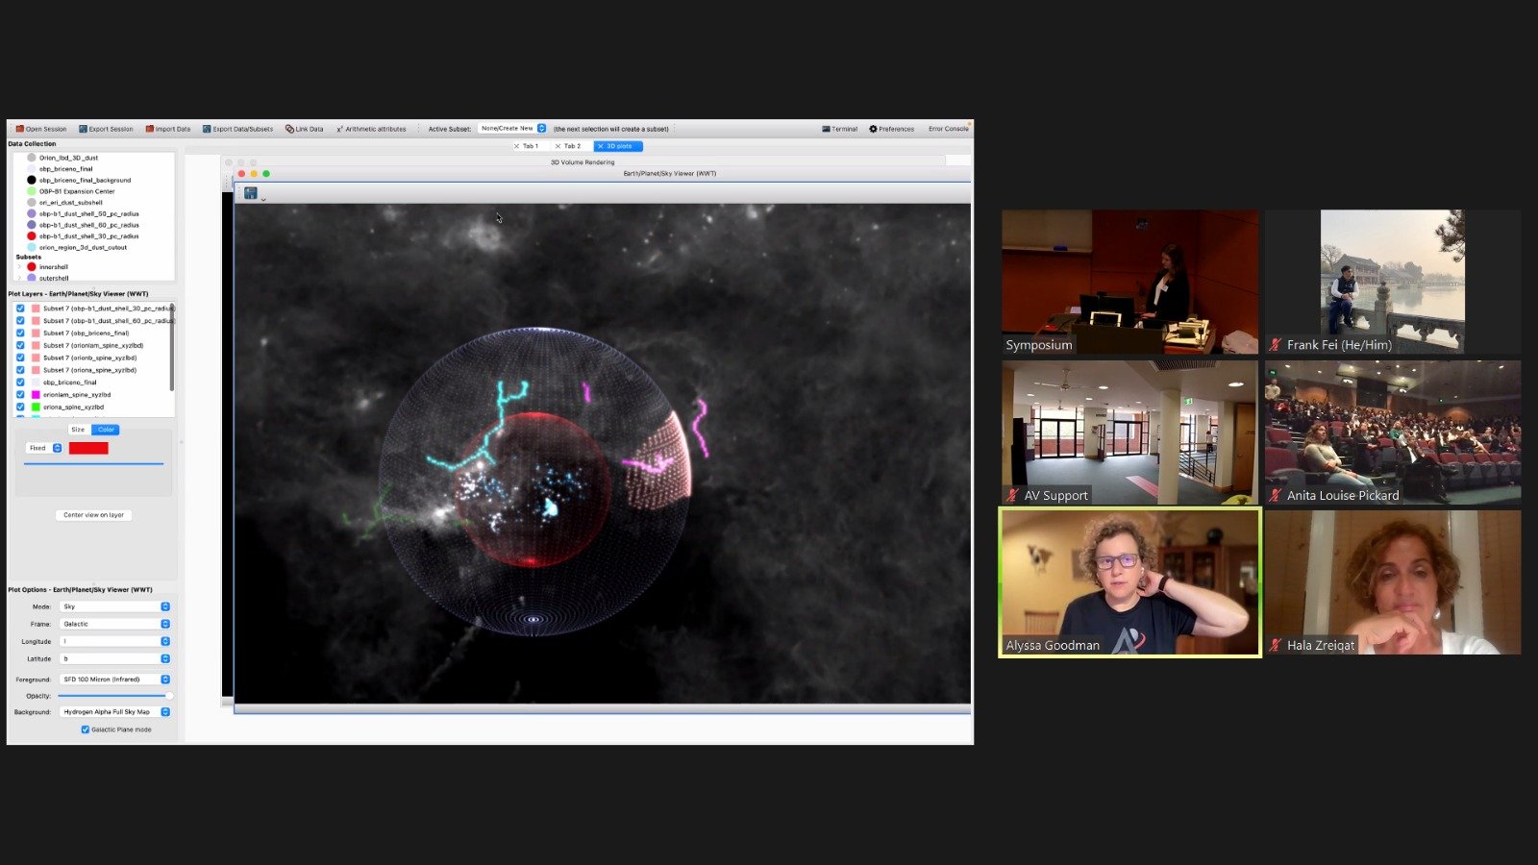Image resolution: width=1538 pixels, height=865 pixels.
Task: Open the Longitude dropdown
Action: pos(115,641)
